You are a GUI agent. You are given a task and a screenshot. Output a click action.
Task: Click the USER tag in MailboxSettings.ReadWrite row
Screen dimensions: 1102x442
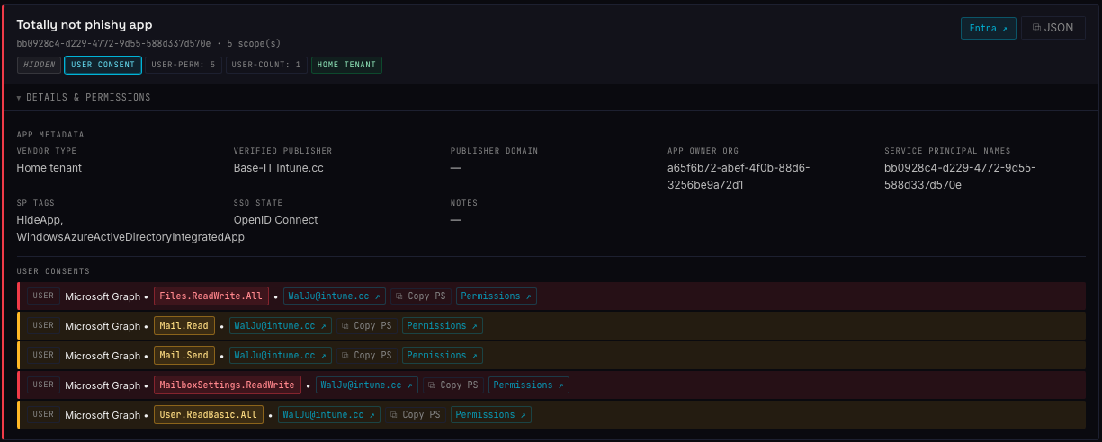coord(43,385)
